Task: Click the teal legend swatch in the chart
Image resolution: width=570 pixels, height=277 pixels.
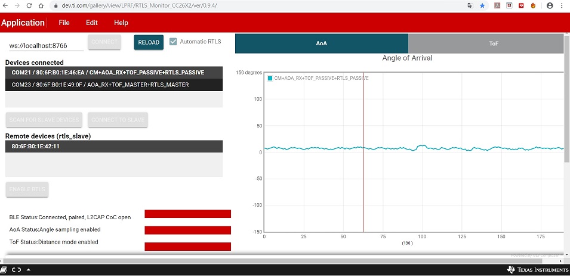Action: 270,78
